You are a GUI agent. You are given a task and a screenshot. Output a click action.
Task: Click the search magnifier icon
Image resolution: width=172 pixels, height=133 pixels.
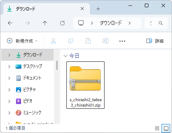161,23
